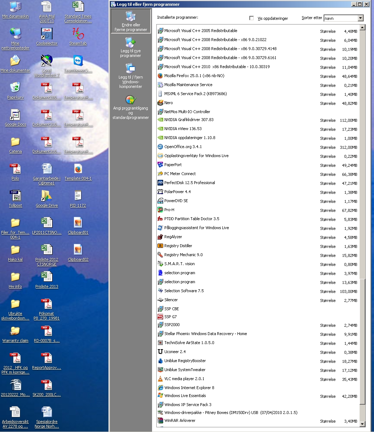Open 'Endre eller fjerne programmer' panel
This screenshot has height=432, width=374.
pyautogui.click(x=131, y=21)
